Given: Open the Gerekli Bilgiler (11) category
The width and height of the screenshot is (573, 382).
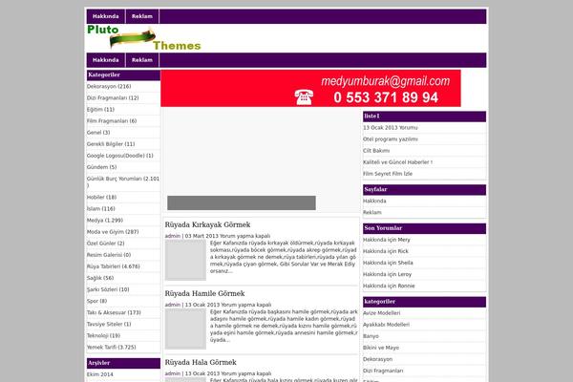Looking at the screenshot, I should (111, 144).
